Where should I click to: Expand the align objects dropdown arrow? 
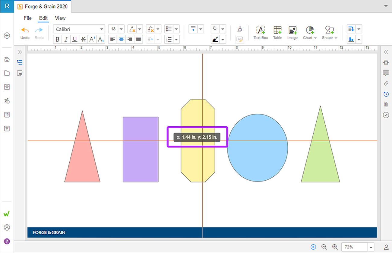point(359,39)
